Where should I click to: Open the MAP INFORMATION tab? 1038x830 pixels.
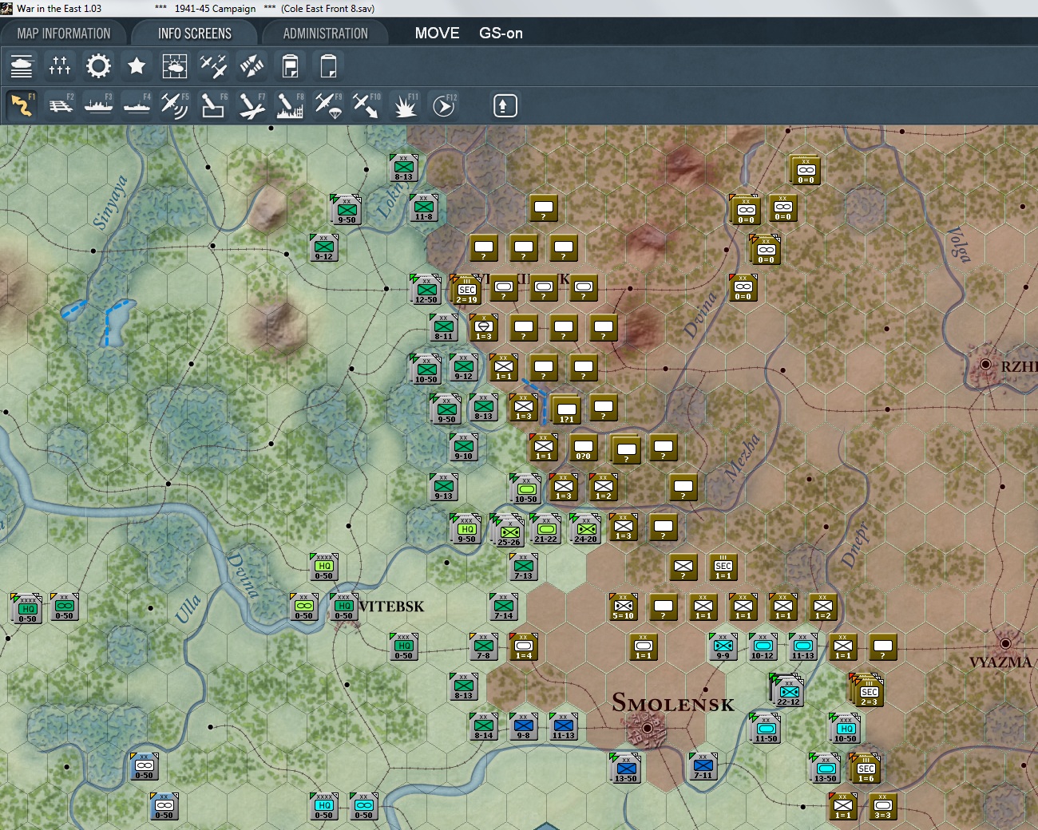point(64,34)
